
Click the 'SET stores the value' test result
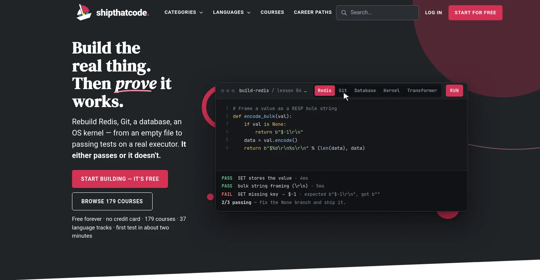(265, 178)
